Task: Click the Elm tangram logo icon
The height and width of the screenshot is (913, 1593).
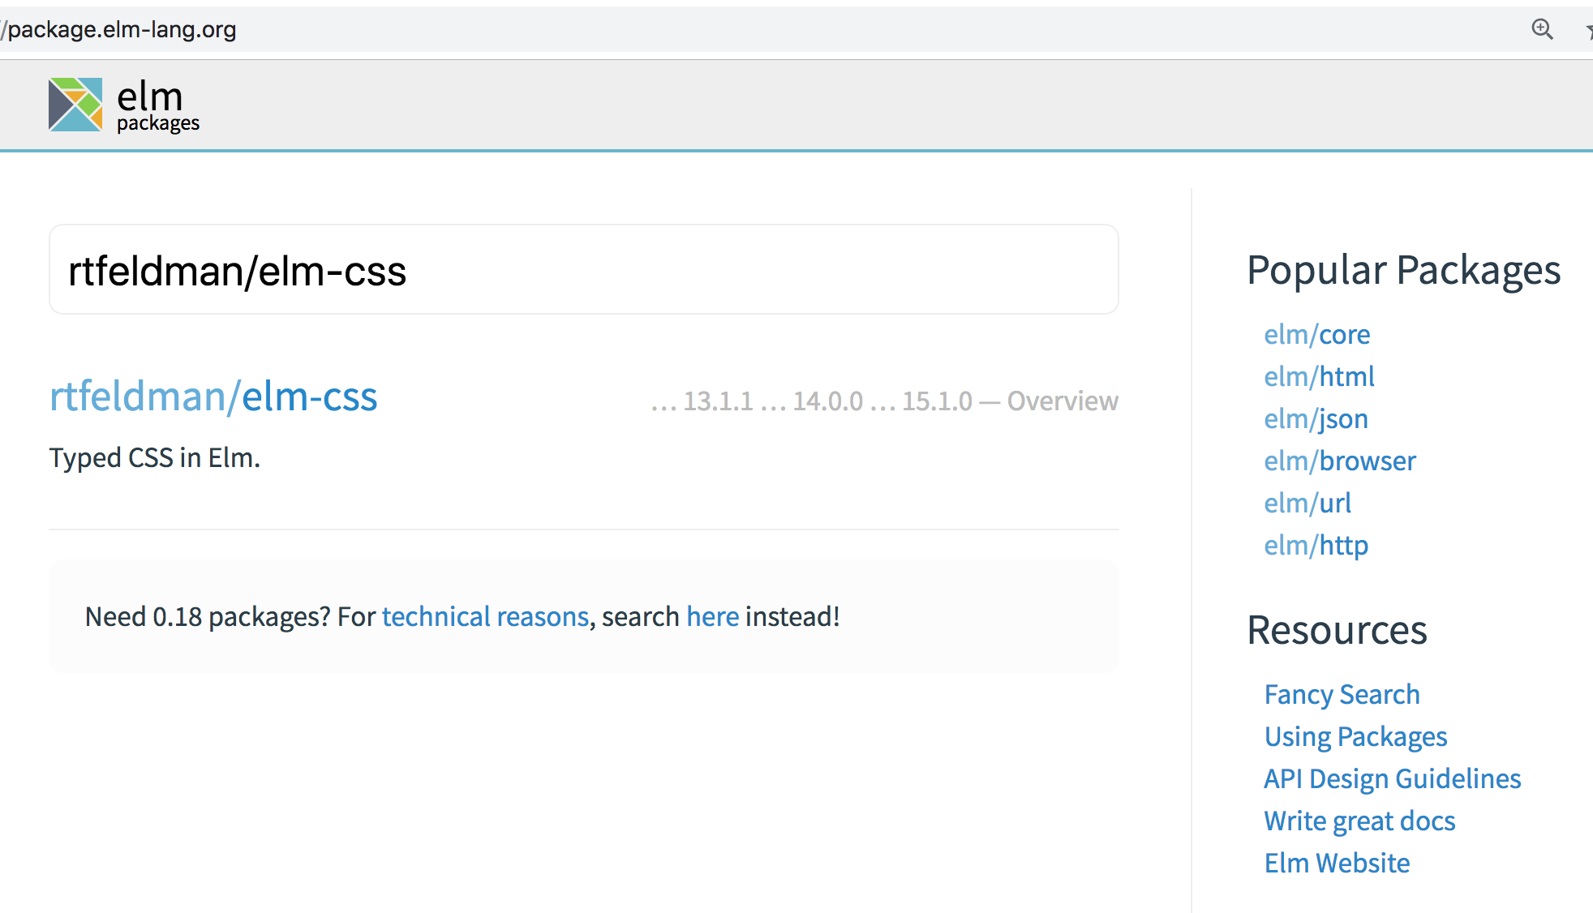Action: pyautogui.click(x=75, y=105)
